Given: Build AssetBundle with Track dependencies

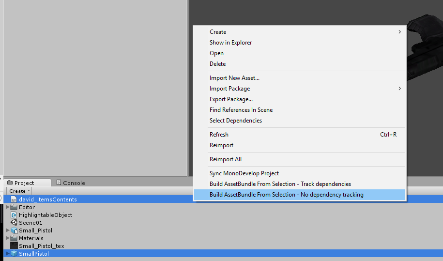Looking at the screenshot, I should [x=300, y=184].
